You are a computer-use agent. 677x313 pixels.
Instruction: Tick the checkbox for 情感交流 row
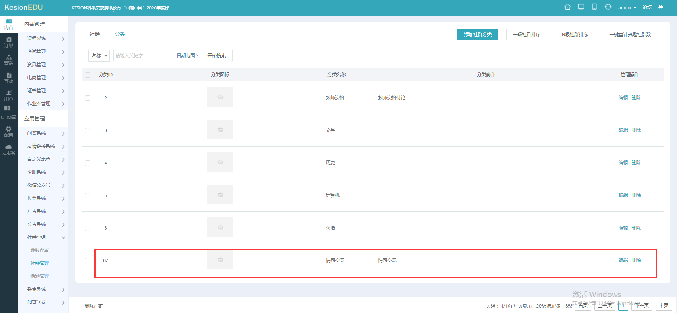point(88,261)
